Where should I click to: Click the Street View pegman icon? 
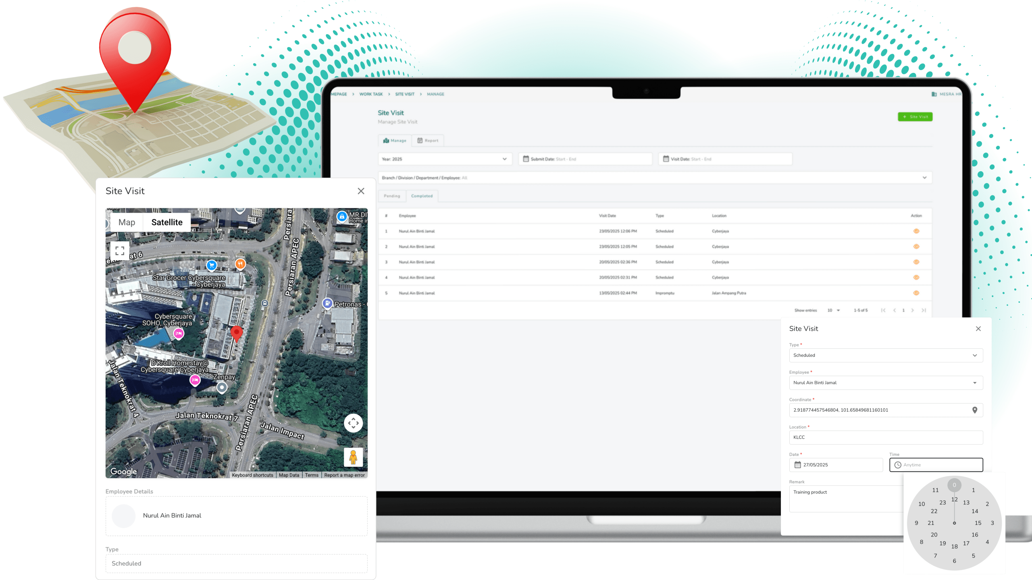pos(353,457)
